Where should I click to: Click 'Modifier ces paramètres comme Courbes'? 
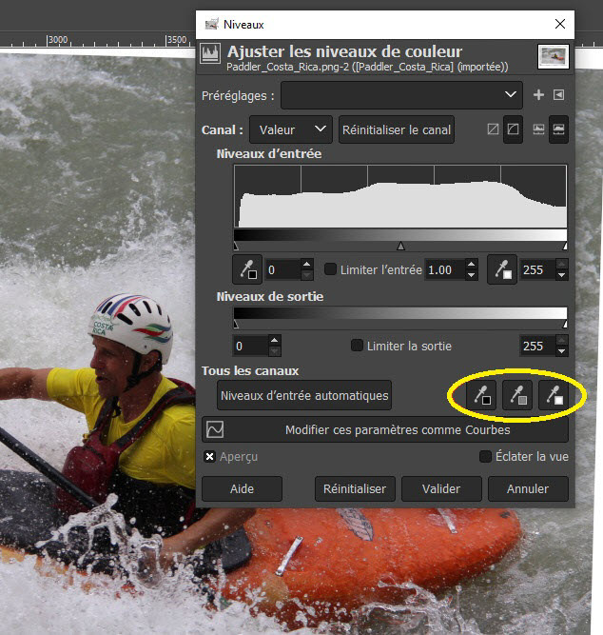(385, 430)
